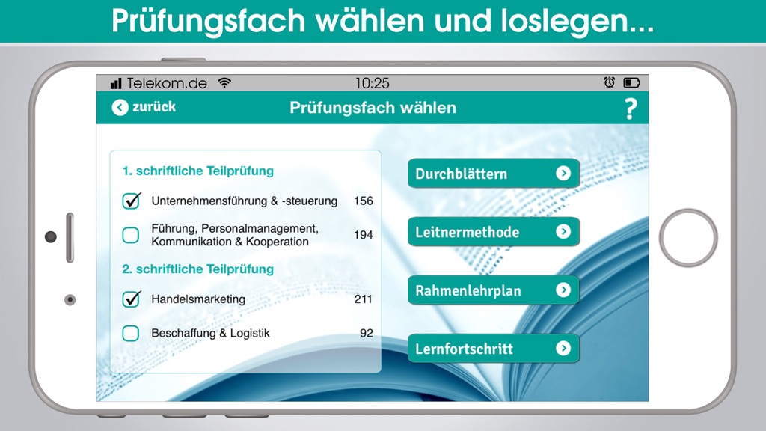
Task: Tap the zurück label
Action: [154, 106]
